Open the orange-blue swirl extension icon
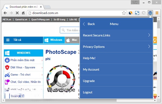This screenshot has height=104, width=162. 130,13
